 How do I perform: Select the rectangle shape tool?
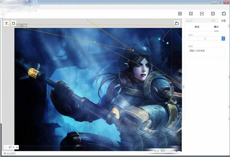click(x=13, y=23)
